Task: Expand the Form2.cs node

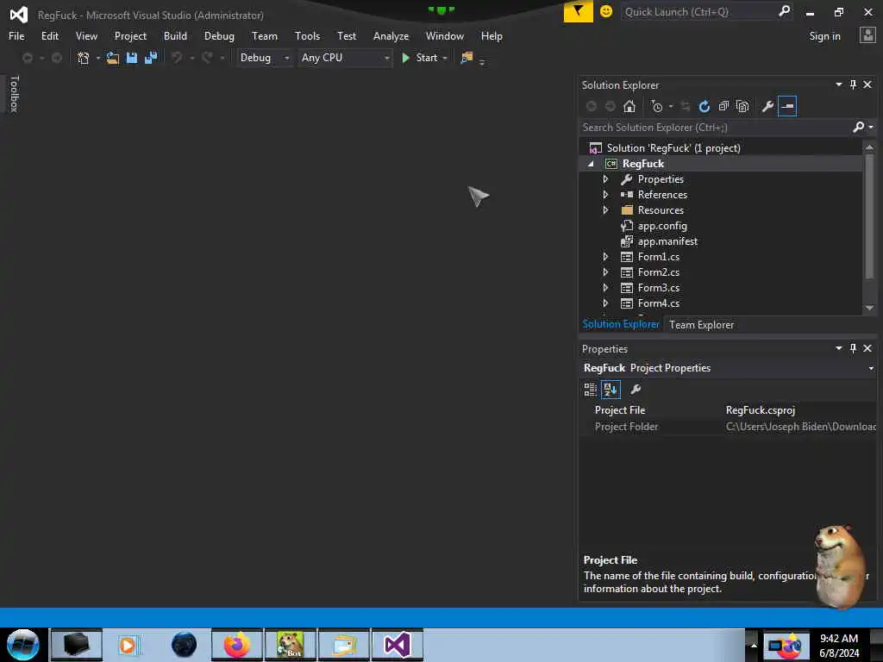Action: (606, 272)
